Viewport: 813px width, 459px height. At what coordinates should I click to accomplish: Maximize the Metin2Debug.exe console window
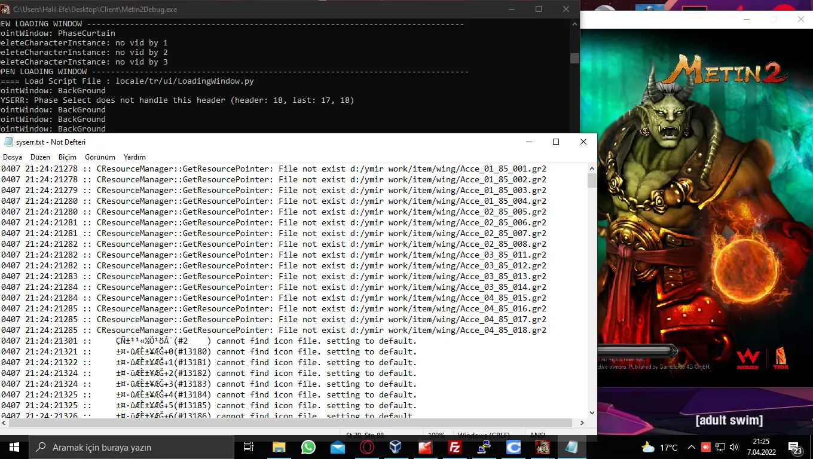539,9
